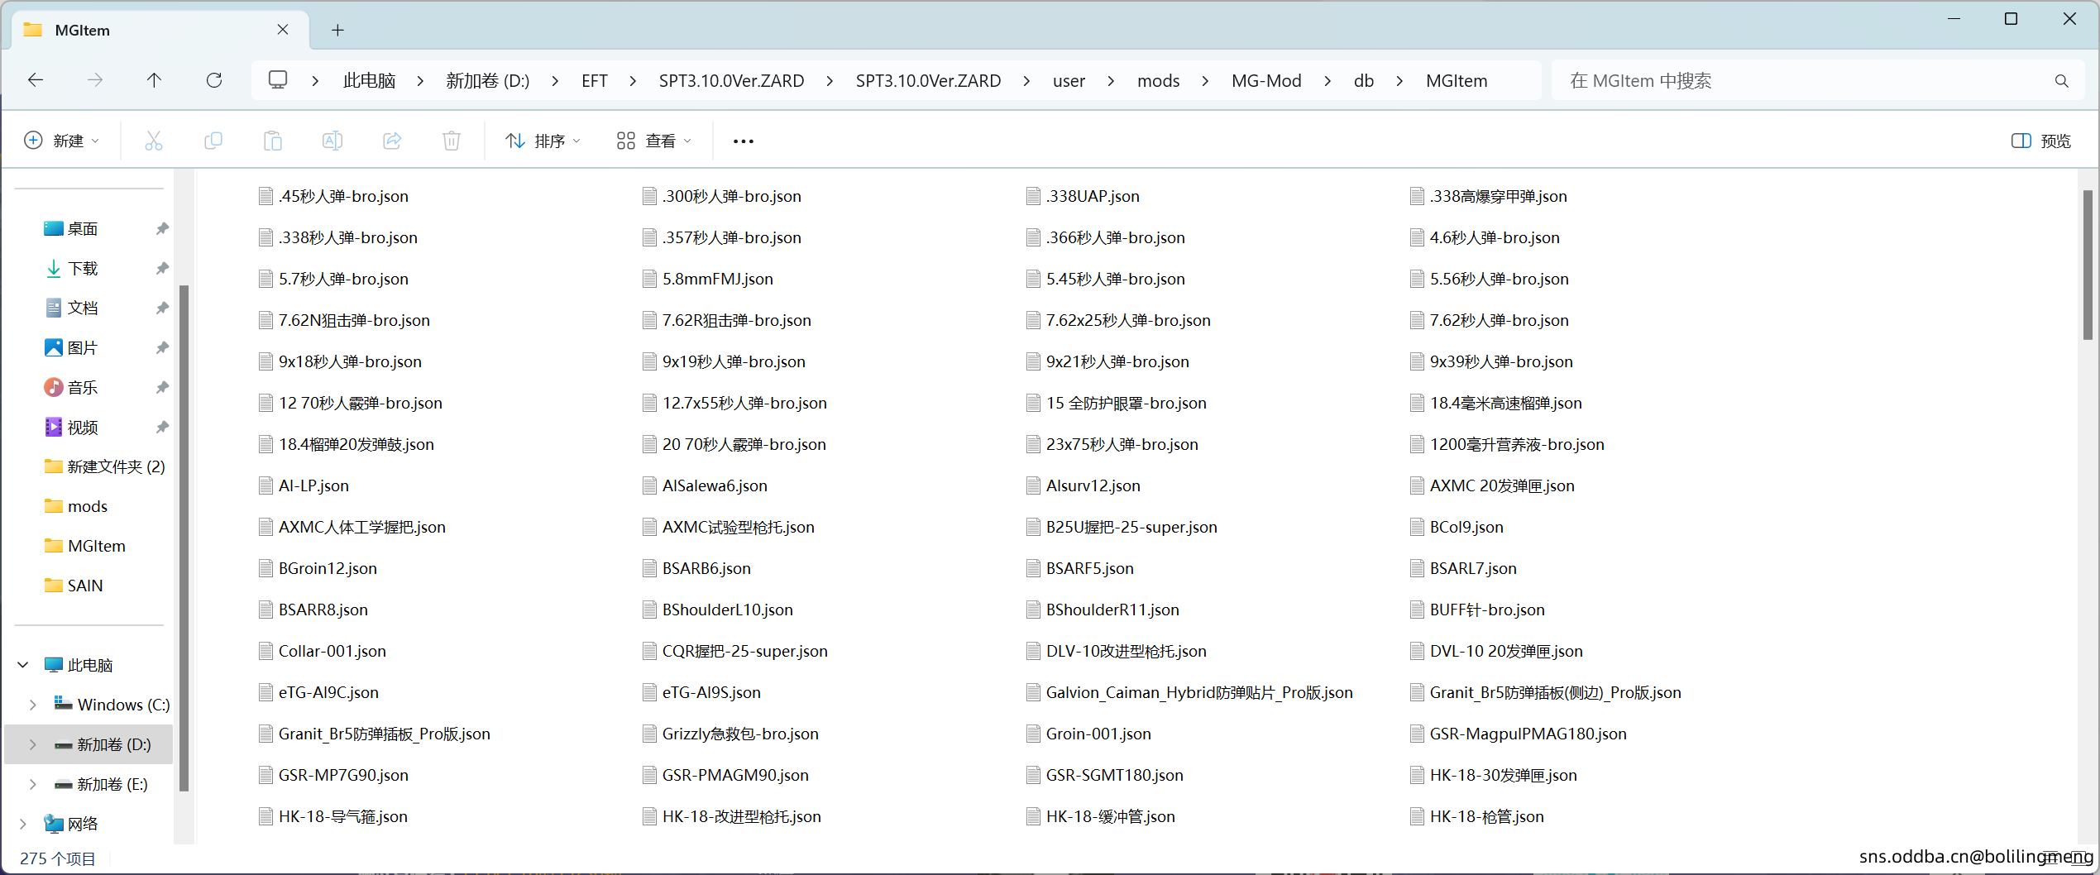
Task: Click the Paste clipboard icon
Action: click(x=272, y=141)
